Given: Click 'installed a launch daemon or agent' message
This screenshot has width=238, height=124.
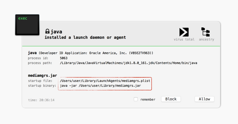Looking at the screenshot, I should (x=85, y=38).
